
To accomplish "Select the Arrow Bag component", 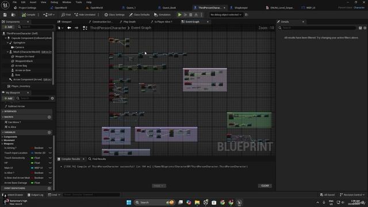I will click(19, 66).
